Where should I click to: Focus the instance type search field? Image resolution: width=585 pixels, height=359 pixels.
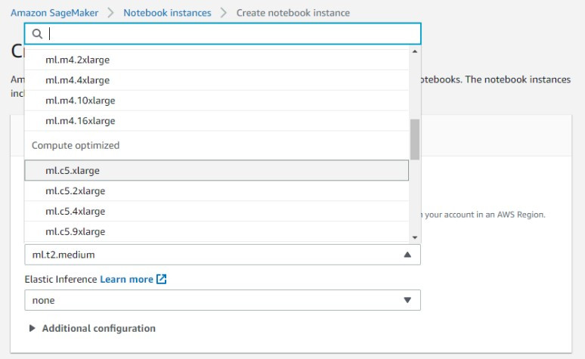click(x=223, y=33)
